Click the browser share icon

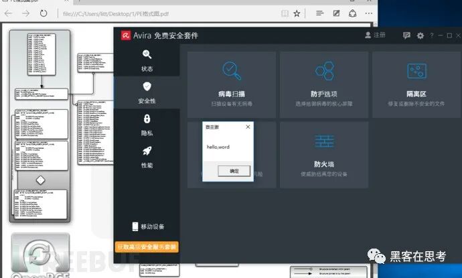pyautogui.click(x=352, y=13)
